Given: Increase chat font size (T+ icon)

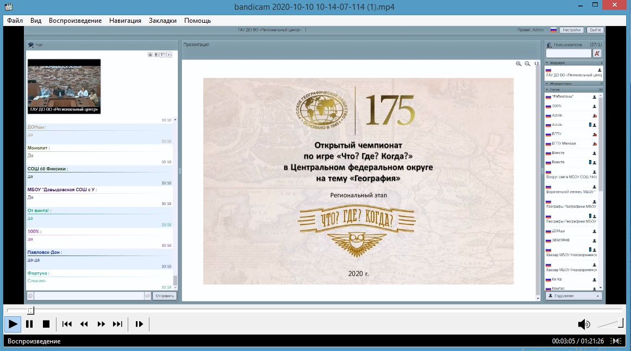Looking at the screenshot, I should 163,55.
